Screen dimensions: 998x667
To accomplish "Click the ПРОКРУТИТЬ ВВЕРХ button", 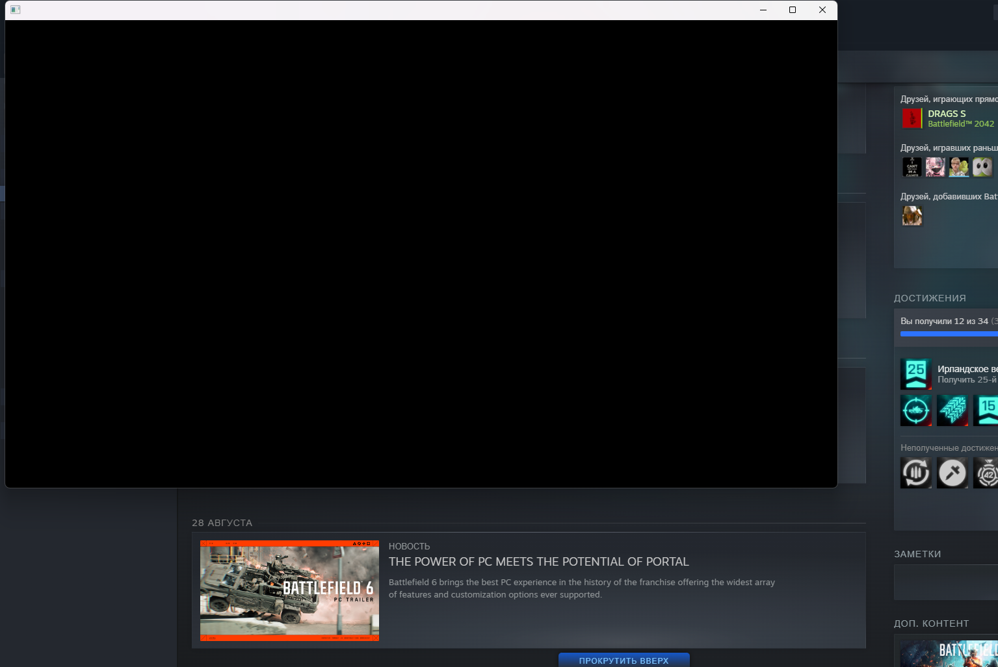I will tap(624, 660).
